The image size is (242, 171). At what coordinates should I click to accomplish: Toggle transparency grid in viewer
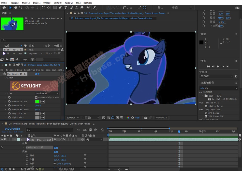point(108,118)
